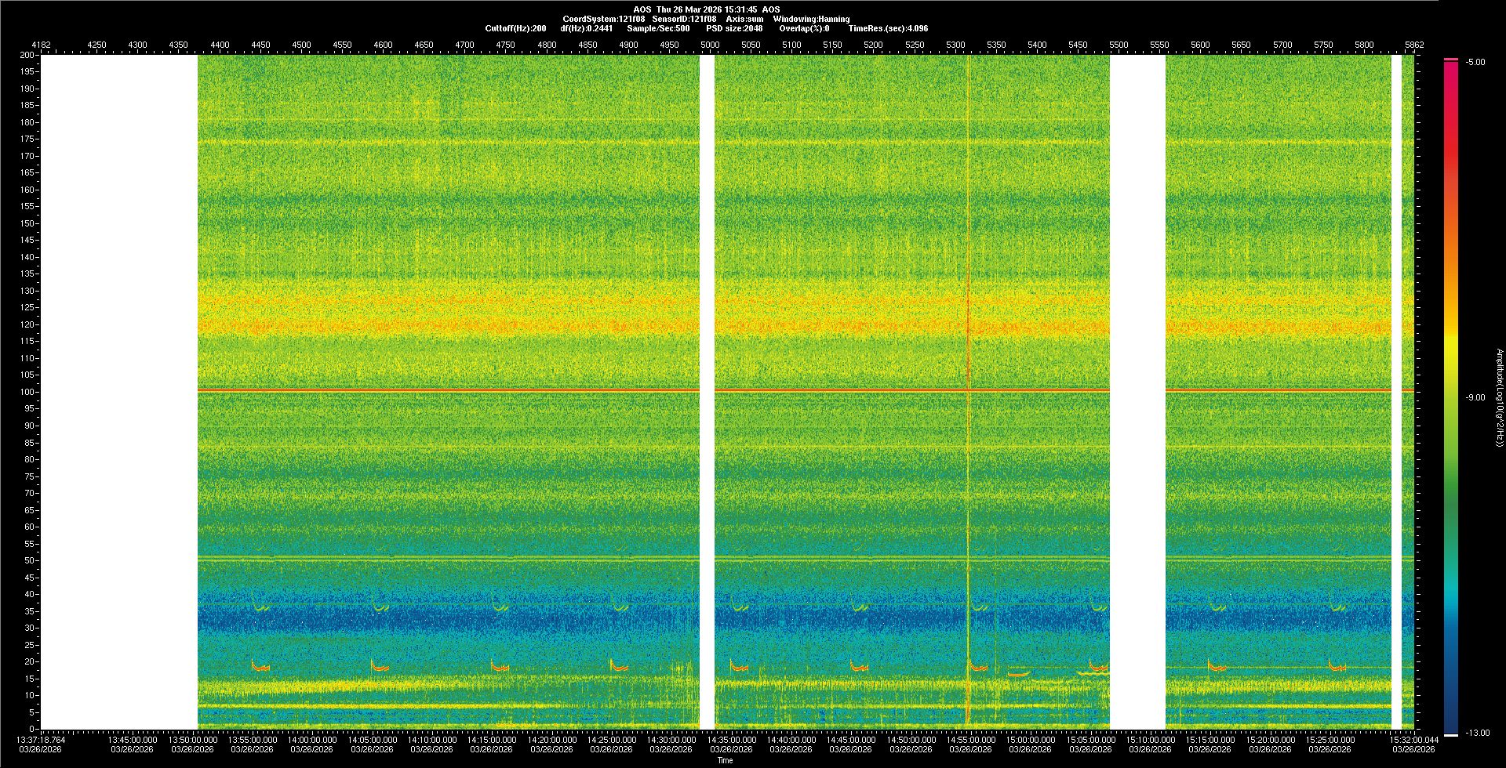Click the 5000 tick on the top axis

(710, 45)
